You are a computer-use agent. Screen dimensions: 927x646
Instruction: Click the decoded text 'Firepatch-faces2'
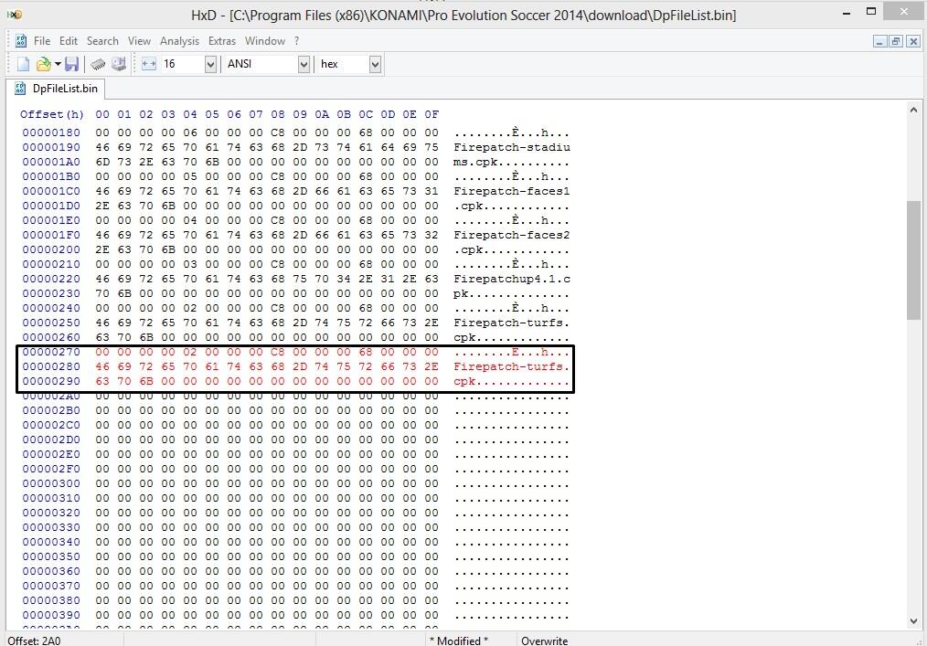512,235
